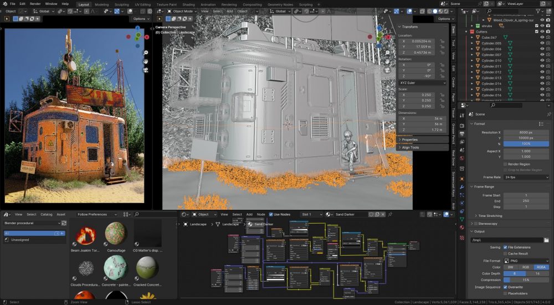
Task: Adjust the Compression 15% slider
Action: pos(526,280)
